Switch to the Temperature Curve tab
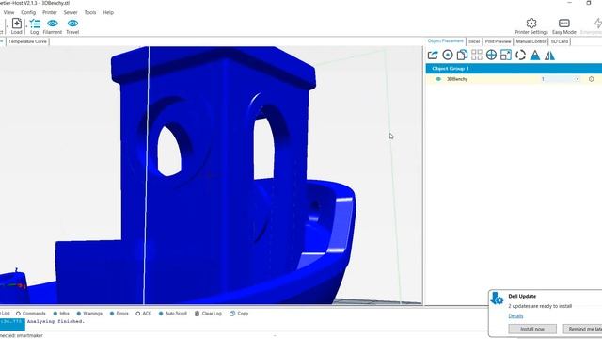The image size is (602, 339). 27,41
